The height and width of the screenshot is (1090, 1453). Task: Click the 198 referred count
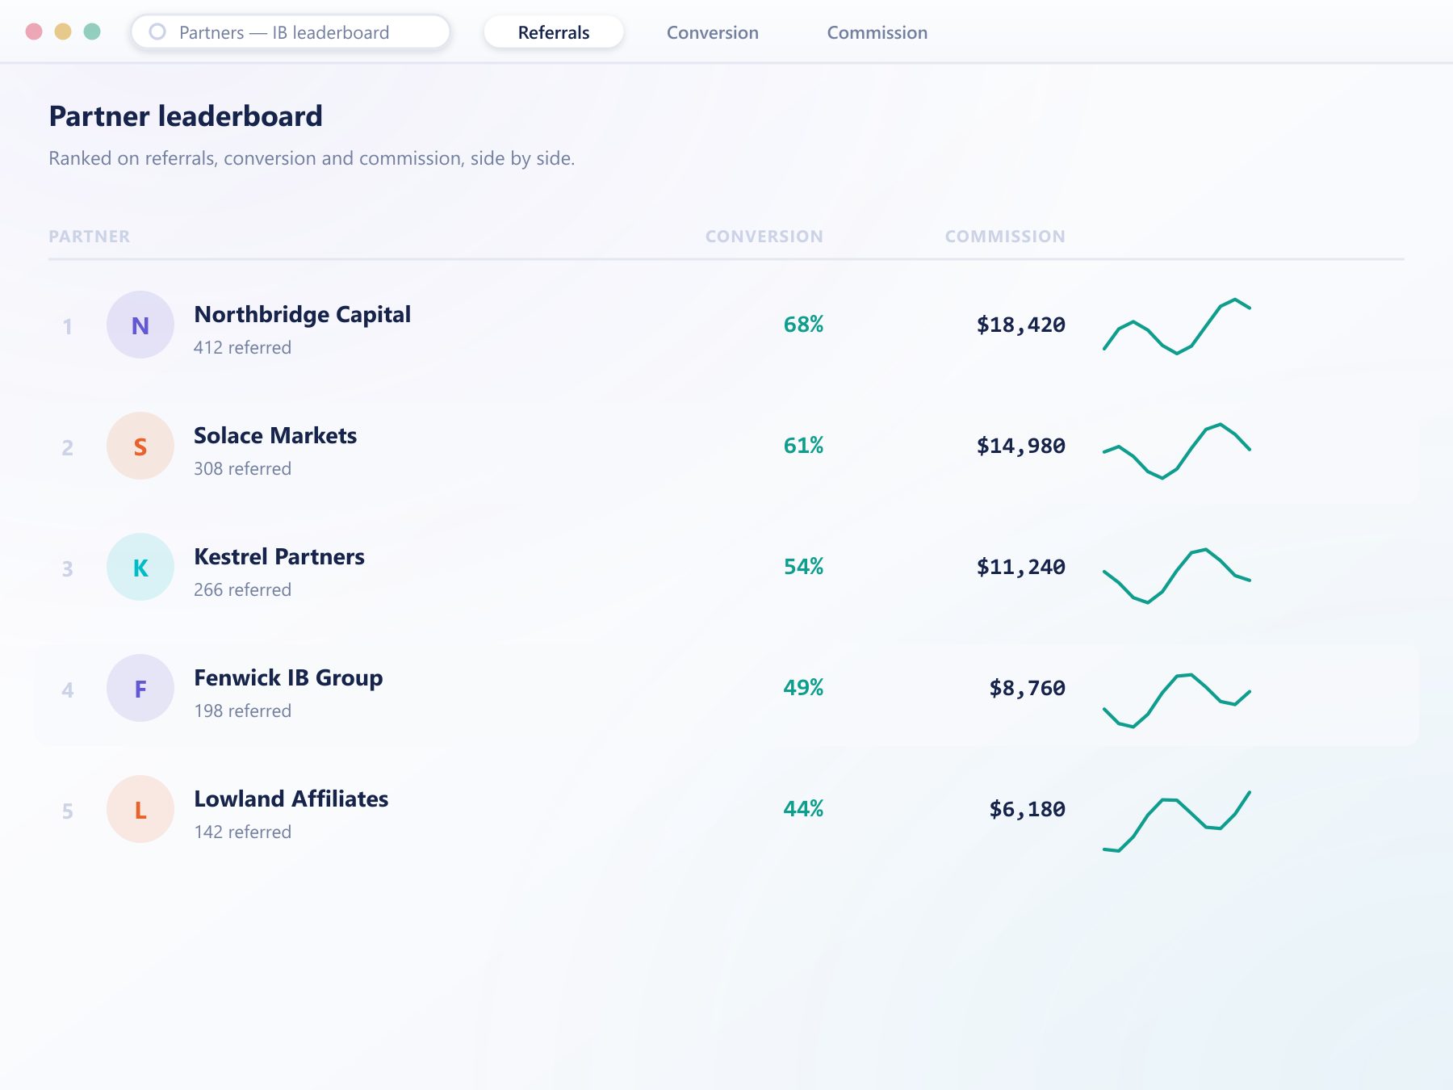pos(242,711)
